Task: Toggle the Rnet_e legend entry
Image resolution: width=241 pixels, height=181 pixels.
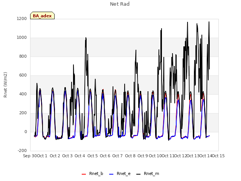Action: (120, 173)
